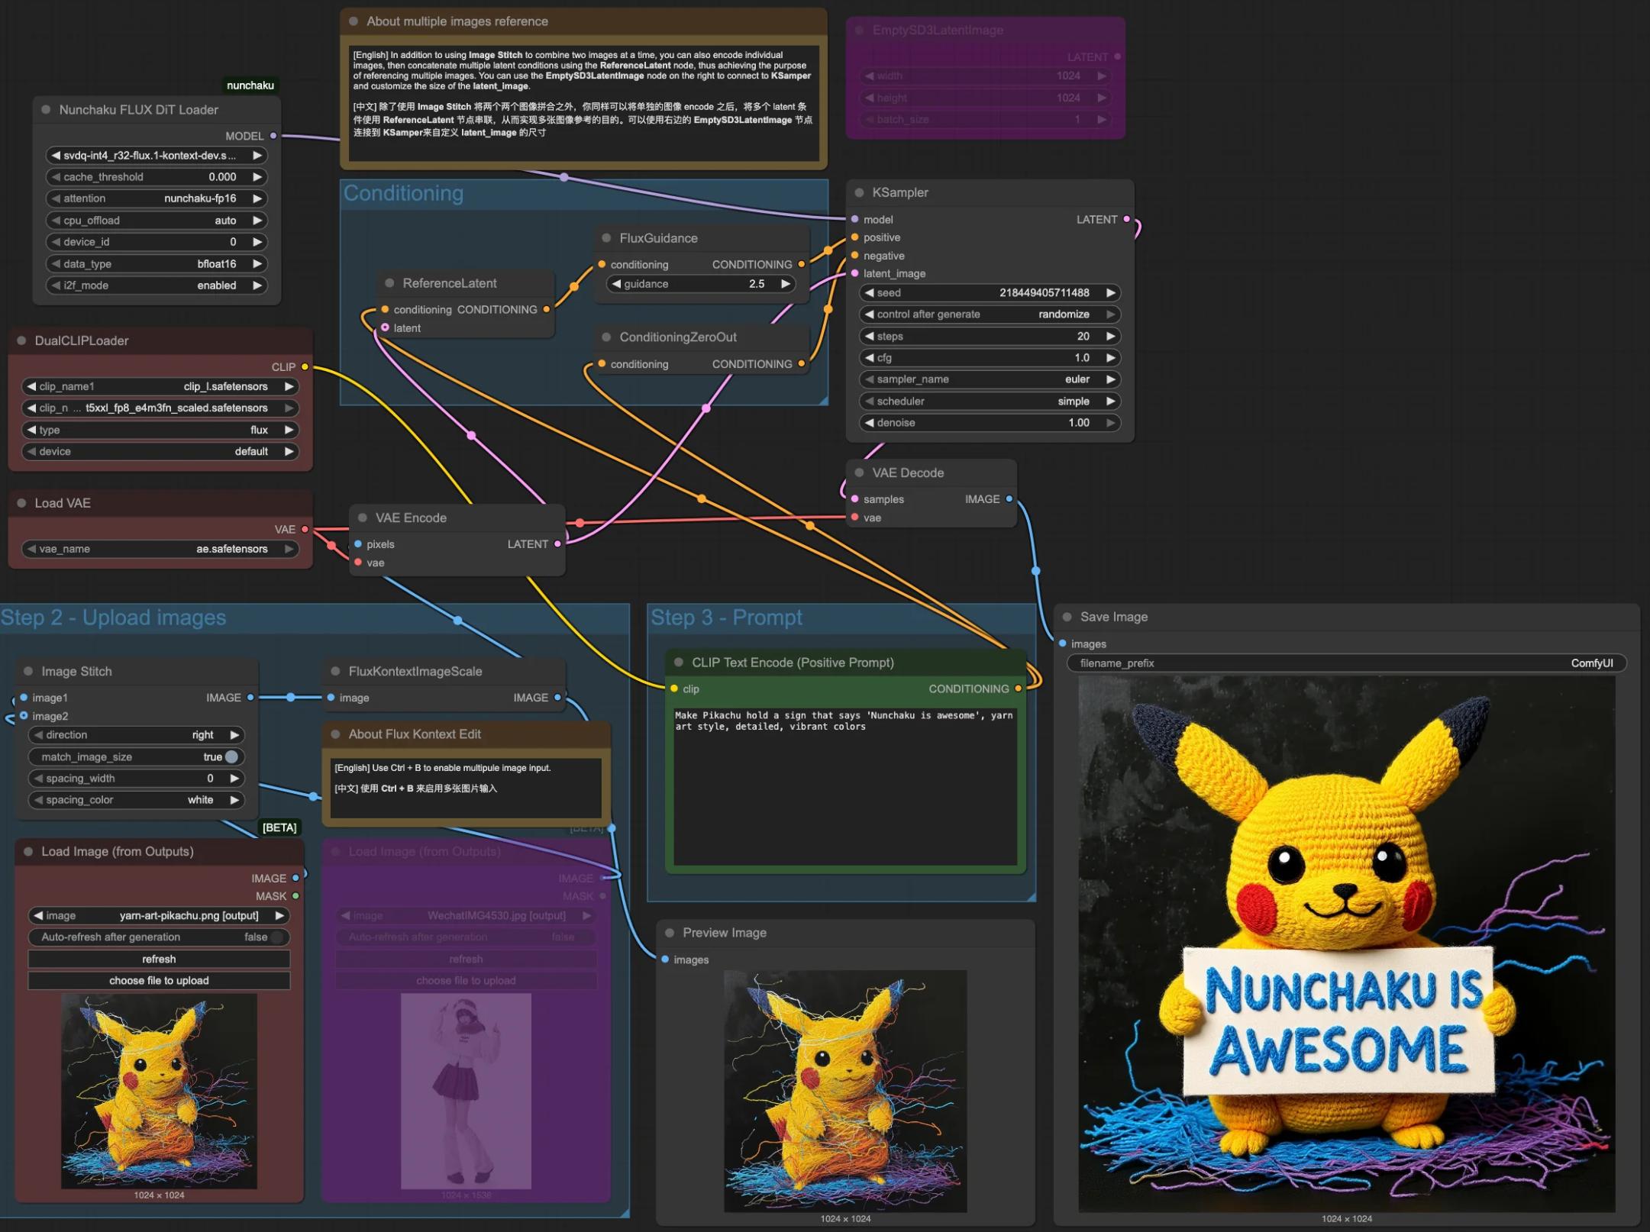Open the model svdq-int4_r32-flux.1-kontext-dev selector

(157, 156)
